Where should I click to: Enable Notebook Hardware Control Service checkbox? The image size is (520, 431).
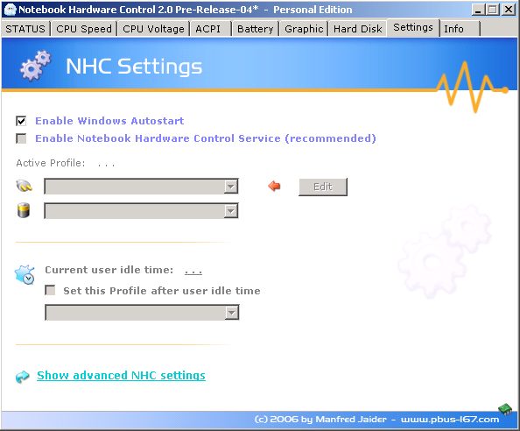coord(21,138)
